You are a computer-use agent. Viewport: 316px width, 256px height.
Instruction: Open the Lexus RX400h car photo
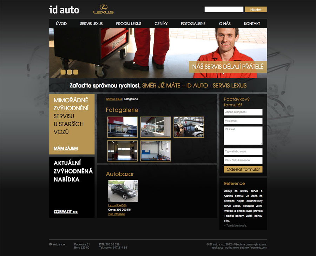pyautogui.click(x=123, y=191)
